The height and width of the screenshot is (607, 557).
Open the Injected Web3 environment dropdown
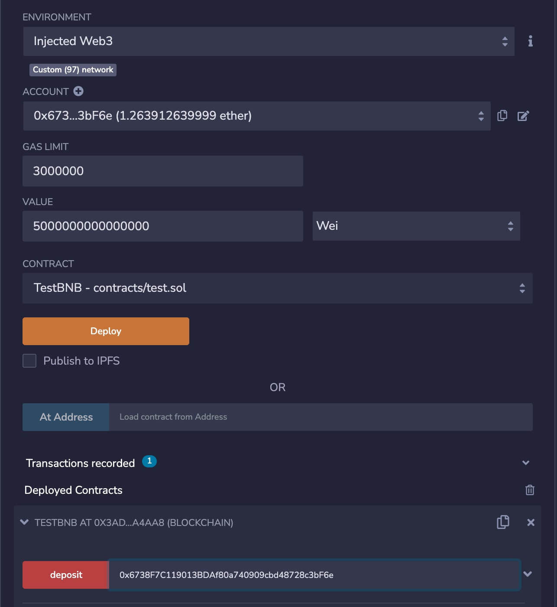coord(269,41)
